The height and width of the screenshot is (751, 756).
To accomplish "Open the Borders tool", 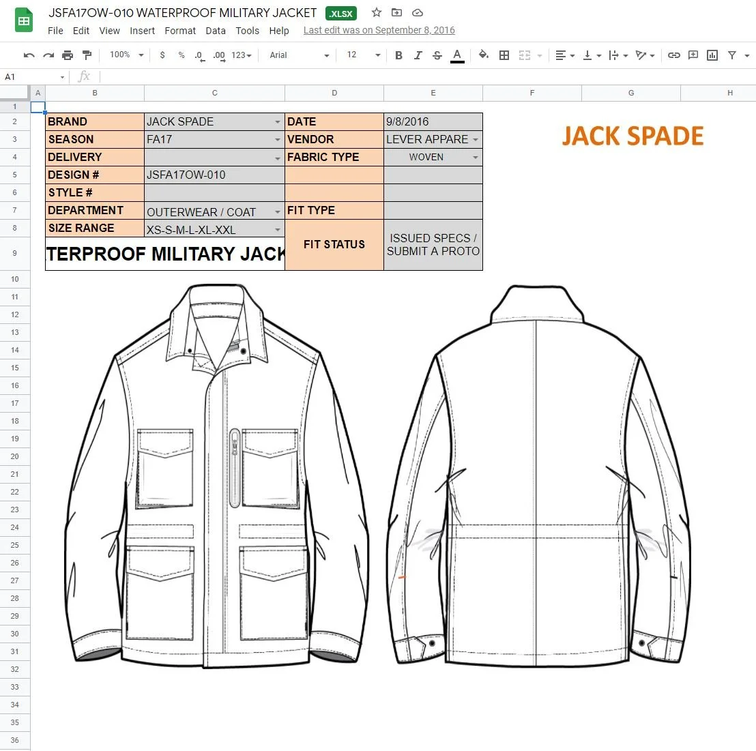I will click(504, 55).
